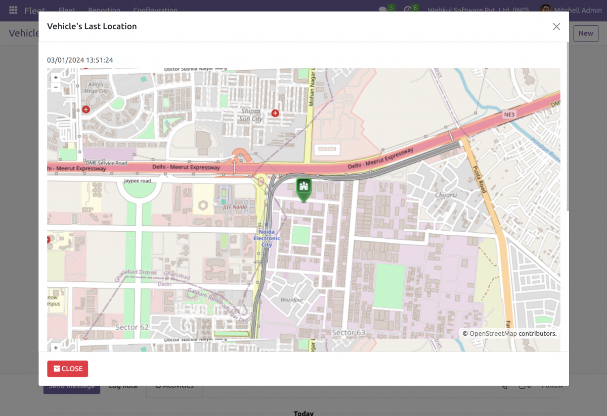Click the Vehicle's Last Location title

click(x=92, y=26)
